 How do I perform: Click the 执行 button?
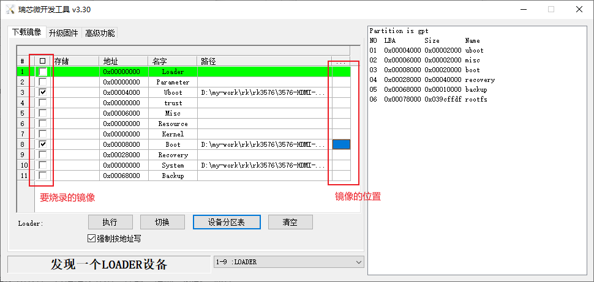[110, 222]
